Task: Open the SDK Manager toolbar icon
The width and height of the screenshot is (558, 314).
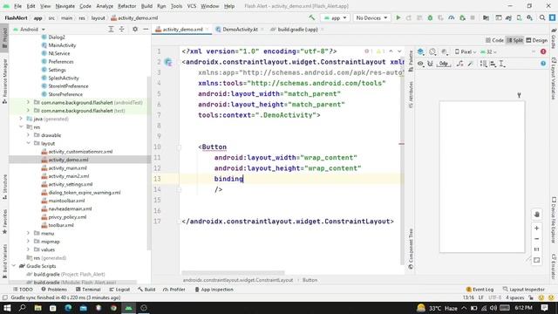Action: pos(529,17)
